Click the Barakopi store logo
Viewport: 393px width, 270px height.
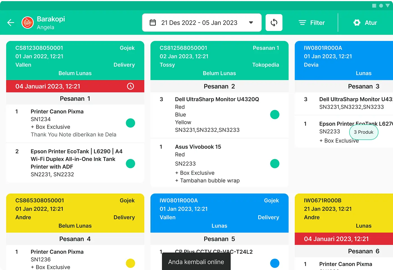[x=28, y=23]
